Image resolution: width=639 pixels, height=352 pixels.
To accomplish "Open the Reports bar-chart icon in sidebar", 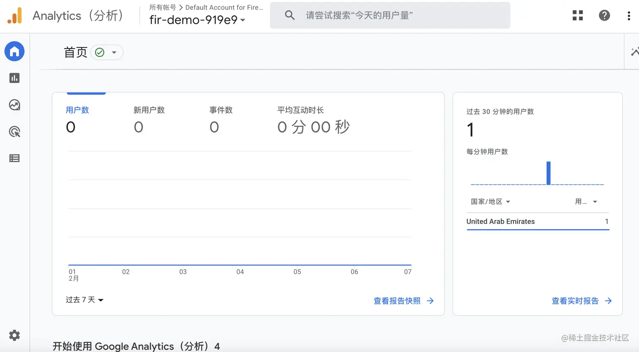I will click(14, 78).
